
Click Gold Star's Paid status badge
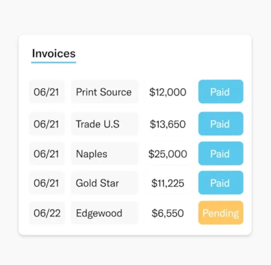[x=221, y=182]
